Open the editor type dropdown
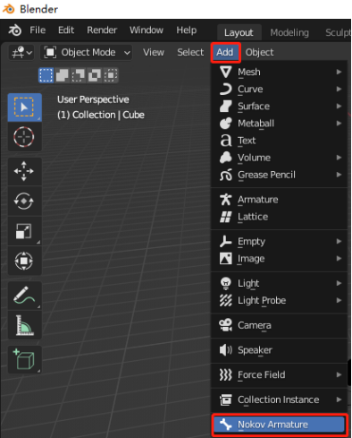 click(21, 53)
